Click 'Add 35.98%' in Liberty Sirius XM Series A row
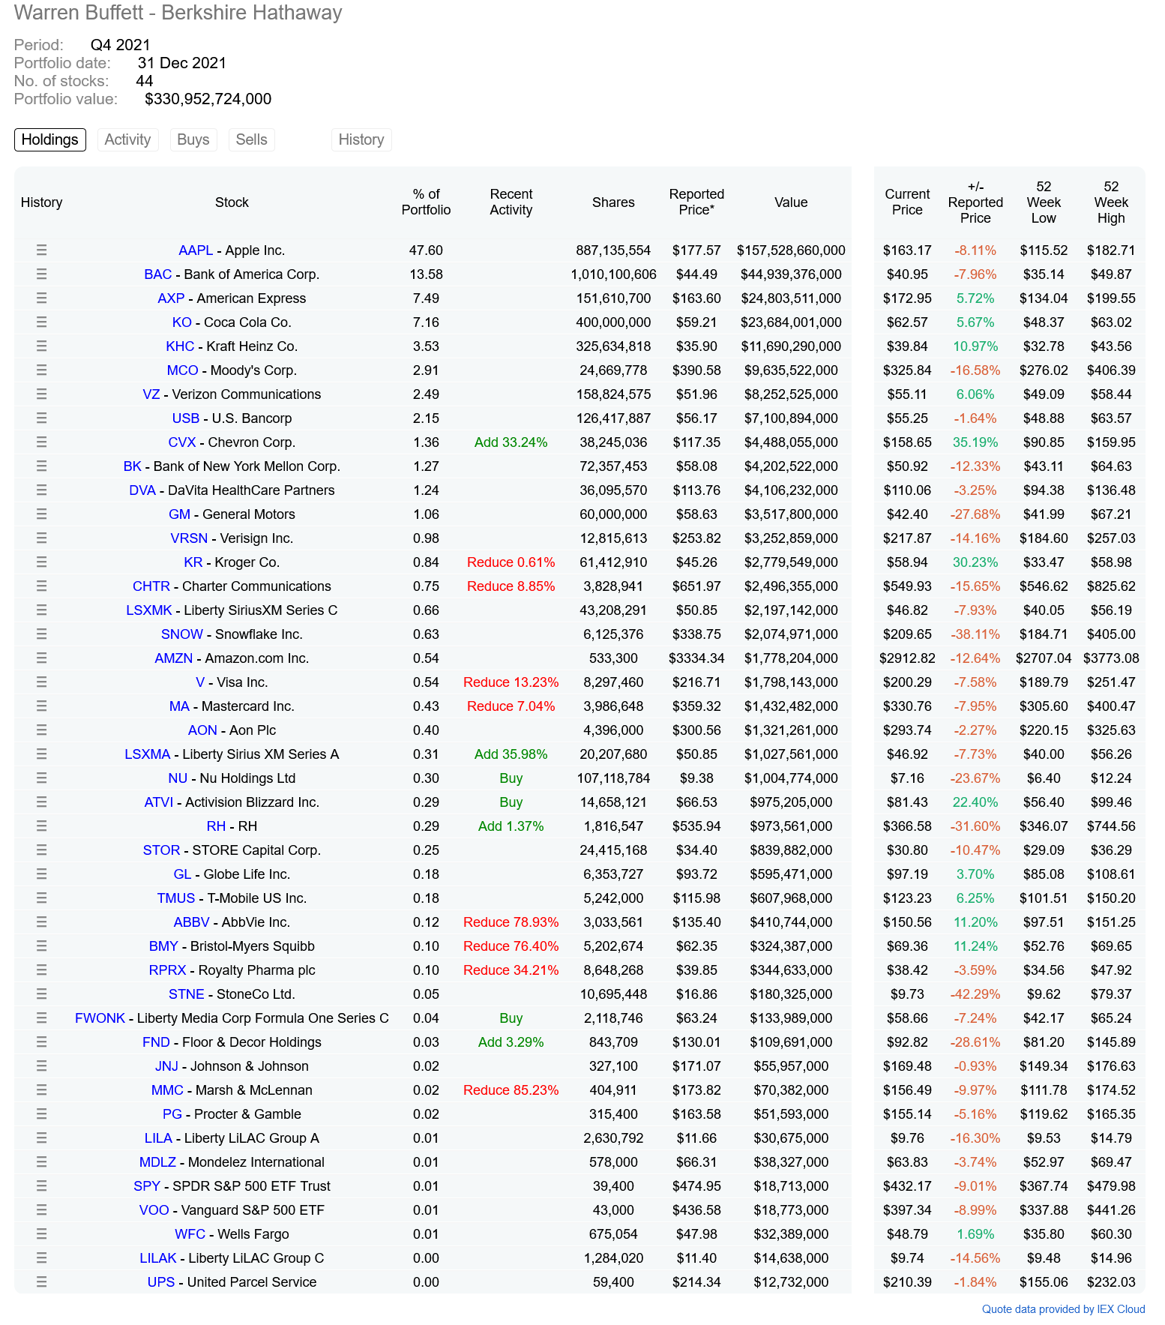The image size is (1165, 1325). (511, 754)
